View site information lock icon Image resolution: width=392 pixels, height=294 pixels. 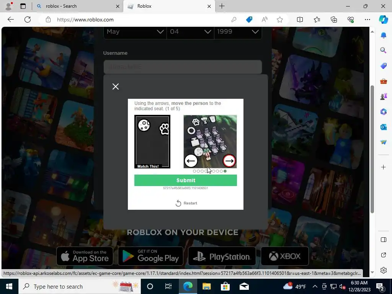48,20
